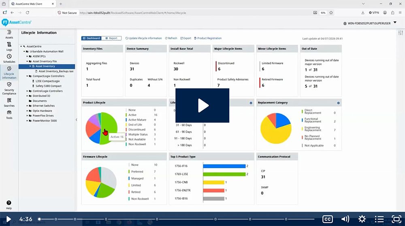Expand the Distributed IO folder
The image size is (405, 226).
(27, 96)
